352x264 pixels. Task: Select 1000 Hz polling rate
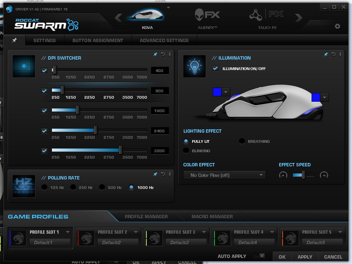(x=131, y=187)
